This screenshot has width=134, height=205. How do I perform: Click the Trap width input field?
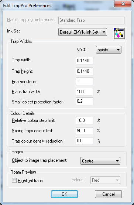[85, 61]
